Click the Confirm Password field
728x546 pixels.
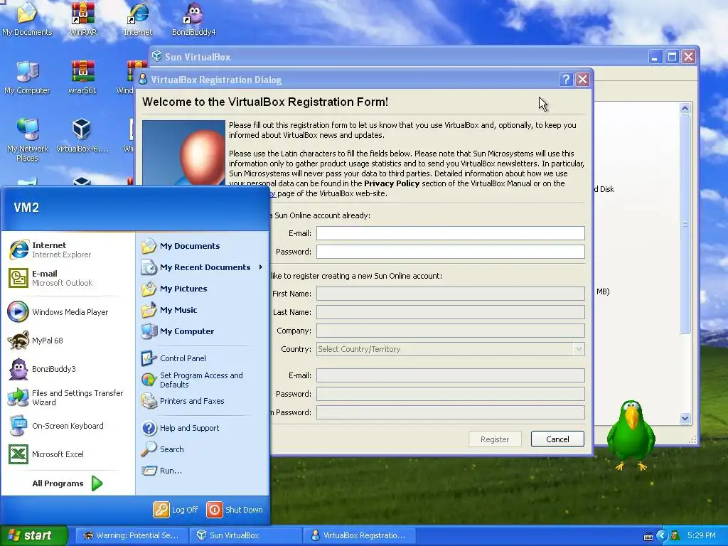[x=450, y=412]
